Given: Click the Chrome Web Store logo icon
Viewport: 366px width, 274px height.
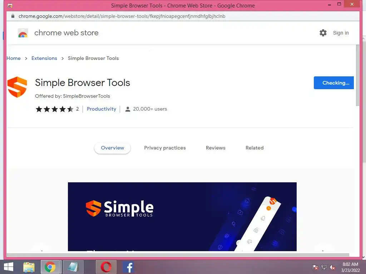Looking at the screenshot, I should click(x=23, y=33).
